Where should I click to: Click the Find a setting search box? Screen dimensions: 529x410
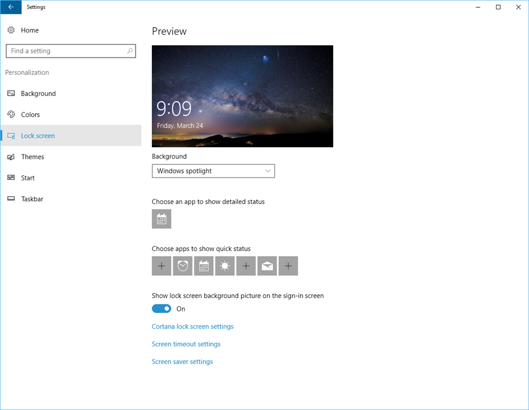pos(66,51)
